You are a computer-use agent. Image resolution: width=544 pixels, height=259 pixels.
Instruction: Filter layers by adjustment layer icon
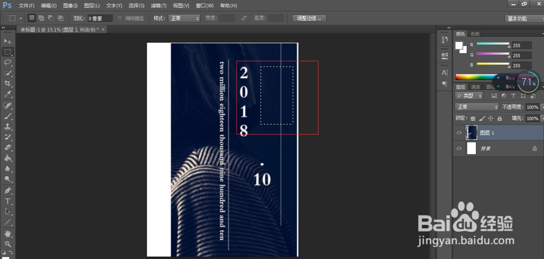coord(503,95)
